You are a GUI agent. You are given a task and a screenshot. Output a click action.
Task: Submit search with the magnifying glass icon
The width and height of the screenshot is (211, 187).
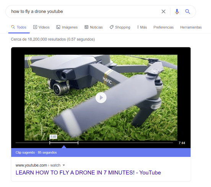pos(188,11)
